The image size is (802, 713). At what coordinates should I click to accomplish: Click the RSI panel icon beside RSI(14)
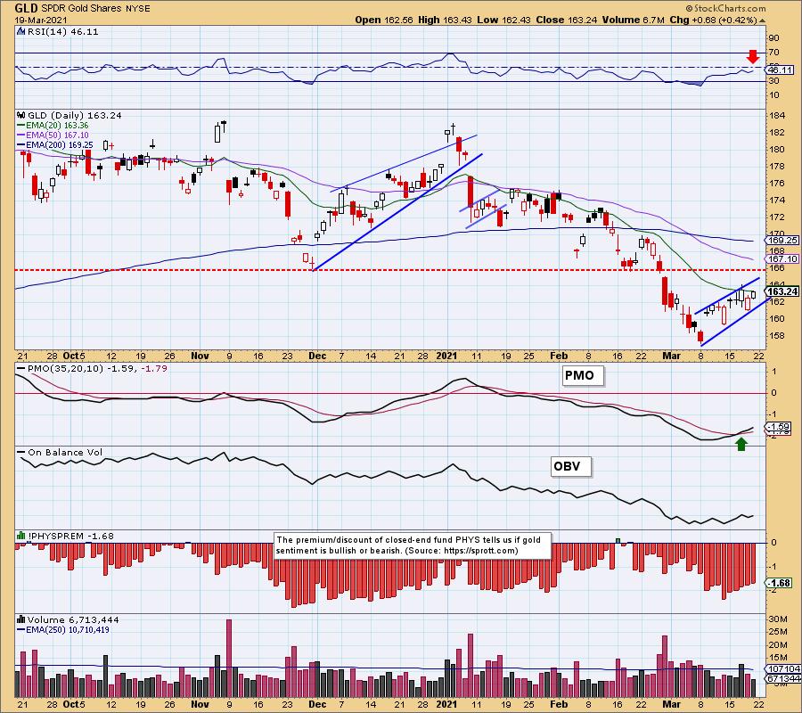[x=21, y=31]
